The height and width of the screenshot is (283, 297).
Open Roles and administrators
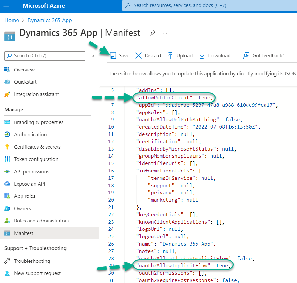[41, 221]
